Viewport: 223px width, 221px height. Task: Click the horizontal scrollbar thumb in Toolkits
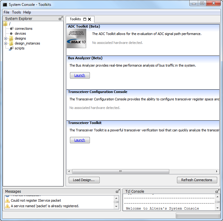121,171
